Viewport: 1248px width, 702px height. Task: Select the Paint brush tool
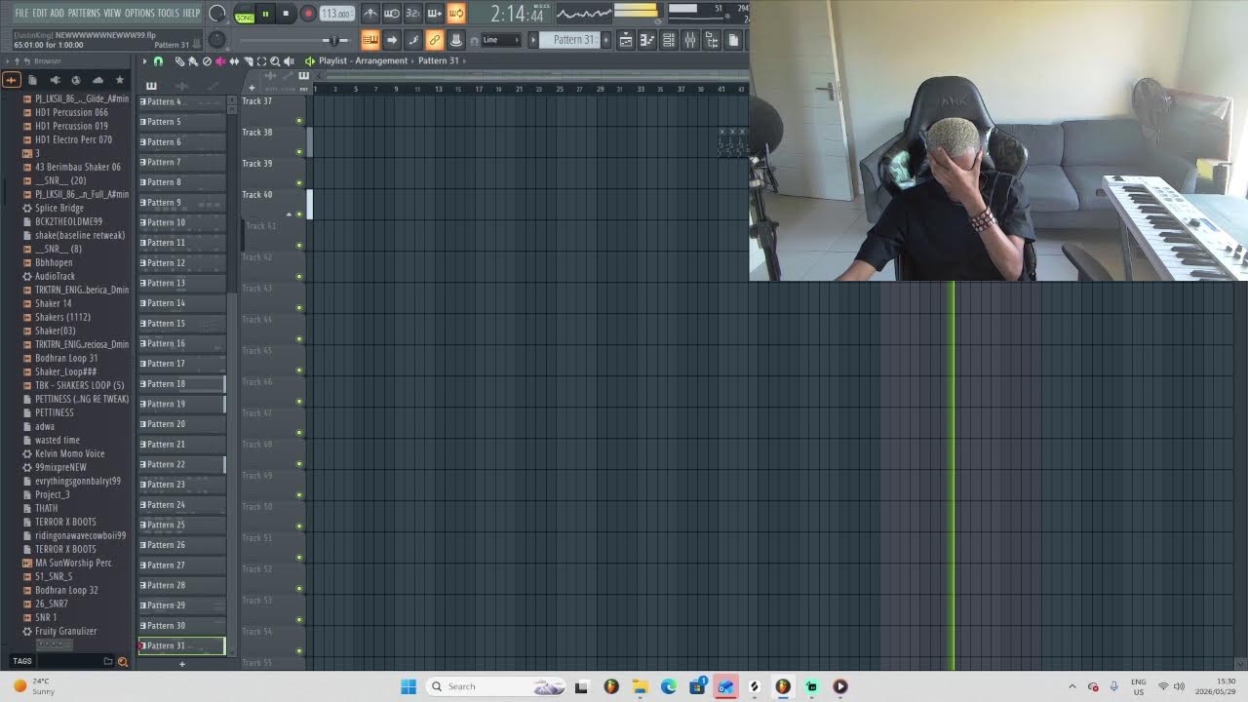point(193,60)
